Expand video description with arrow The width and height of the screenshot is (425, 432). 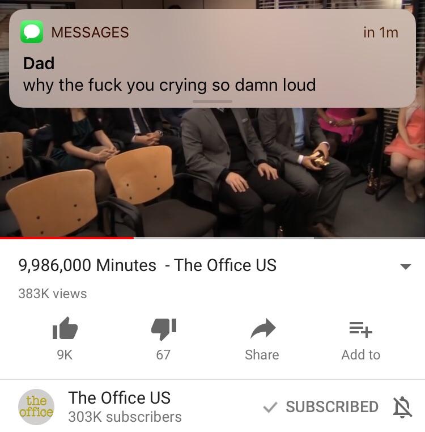[x=405, y=266]
